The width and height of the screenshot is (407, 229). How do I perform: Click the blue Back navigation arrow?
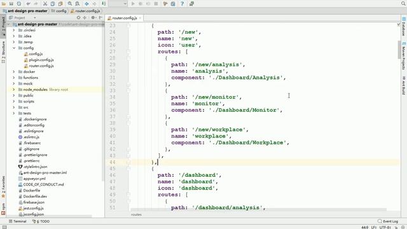[x=86, y=4]
